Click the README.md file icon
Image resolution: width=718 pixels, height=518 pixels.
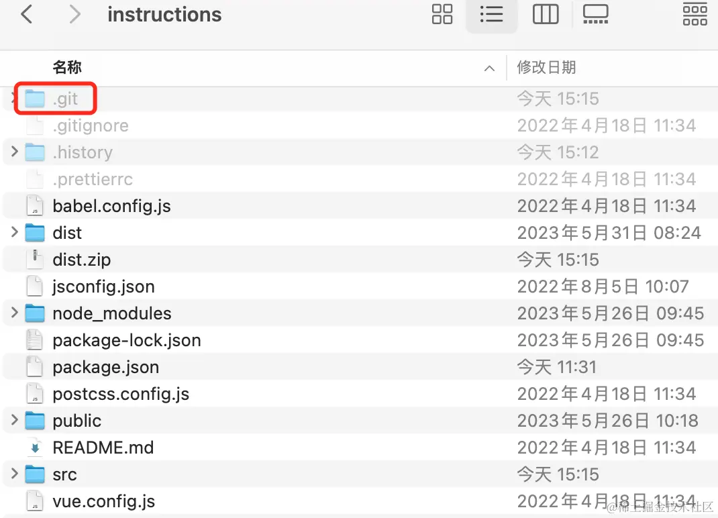tap(34, 448)
